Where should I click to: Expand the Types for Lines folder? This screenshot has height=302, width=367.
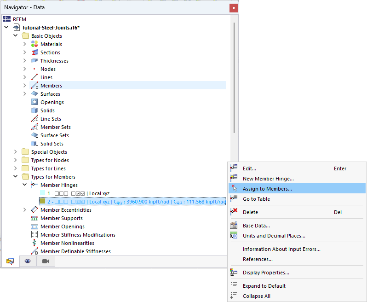coord(16,168)
